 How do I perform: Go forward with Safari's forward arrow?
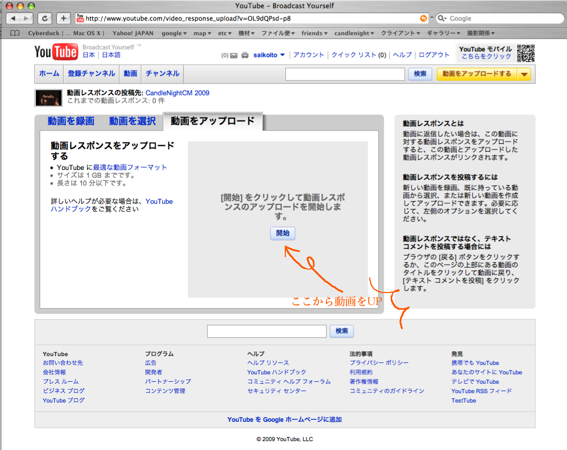click(27, 18)
